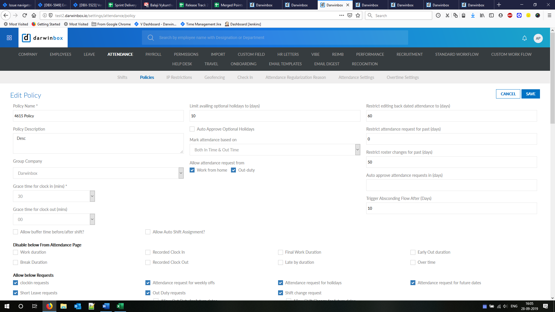Reload the page with refresh icon
Screen dimensions: 555x312
25,16
